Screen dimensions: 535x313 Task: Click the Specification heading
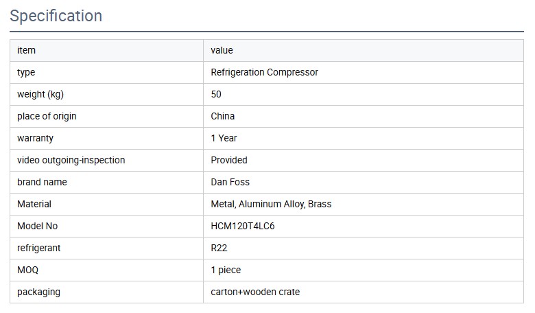[x=56, y=16]
